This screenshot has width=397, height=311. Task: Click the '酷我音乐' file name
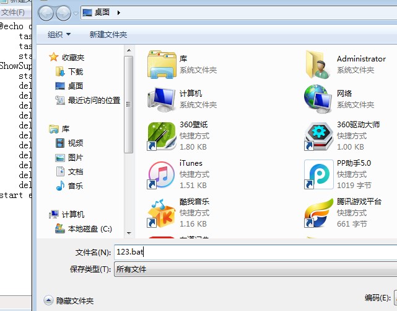coord(194,202)
